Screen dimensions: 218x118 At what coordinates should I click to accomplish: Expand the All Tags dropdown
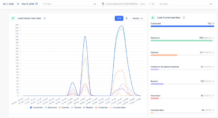(x=70, y=4)
